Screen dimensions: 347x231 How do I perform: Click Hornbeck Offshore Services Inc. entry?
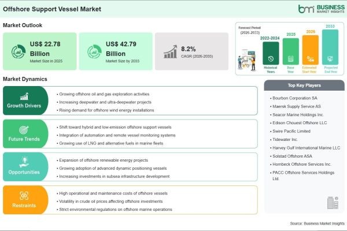click(301, 165)
